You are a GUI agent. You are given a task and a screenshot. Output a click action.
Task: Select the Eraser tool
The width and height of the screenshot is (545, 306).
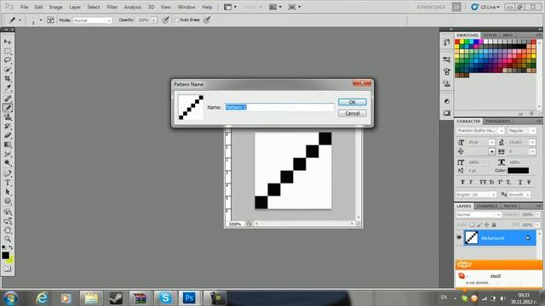point(8,135)
